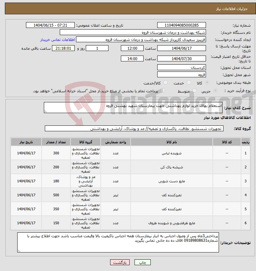
Task: Click the شماره نیاز field 1104094085000285
Action: [x=182, y=25]
